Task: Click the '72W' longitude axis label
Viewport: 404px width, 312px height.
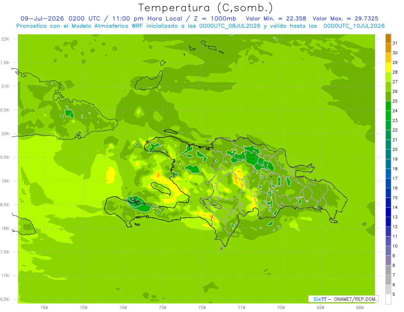Action: (202, 308)
